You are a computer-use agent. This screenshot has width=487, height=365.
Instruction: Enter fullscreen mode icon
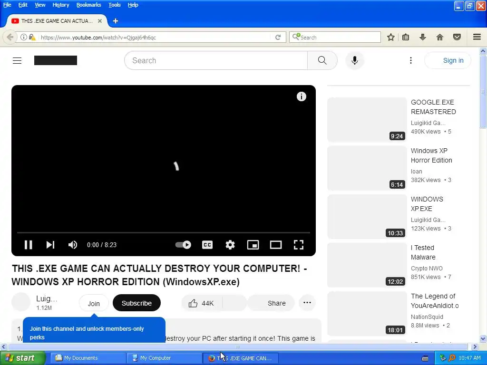pos(299,245)
